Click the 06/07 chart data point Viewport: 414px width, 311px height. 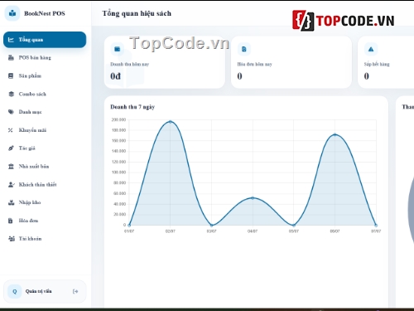click(335, 135)
